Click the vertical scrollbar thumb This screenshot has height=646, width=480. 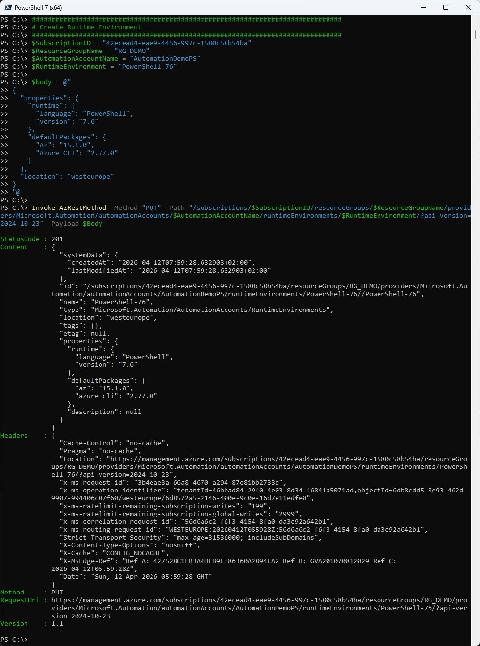(476, 34)
